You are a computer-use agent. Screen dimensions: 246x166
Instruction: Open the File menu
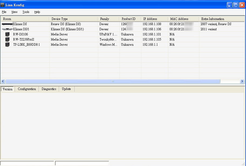point(4,12)
